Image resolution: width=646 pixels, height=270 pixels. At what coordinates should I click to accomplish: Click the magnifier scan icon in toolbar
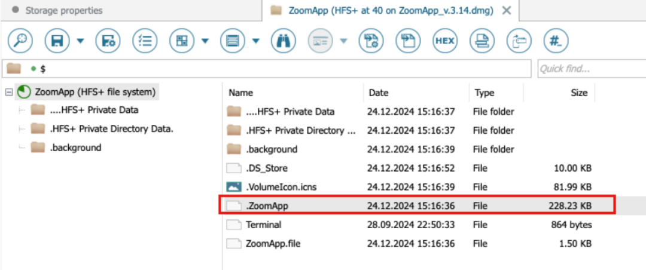[20, 41]
